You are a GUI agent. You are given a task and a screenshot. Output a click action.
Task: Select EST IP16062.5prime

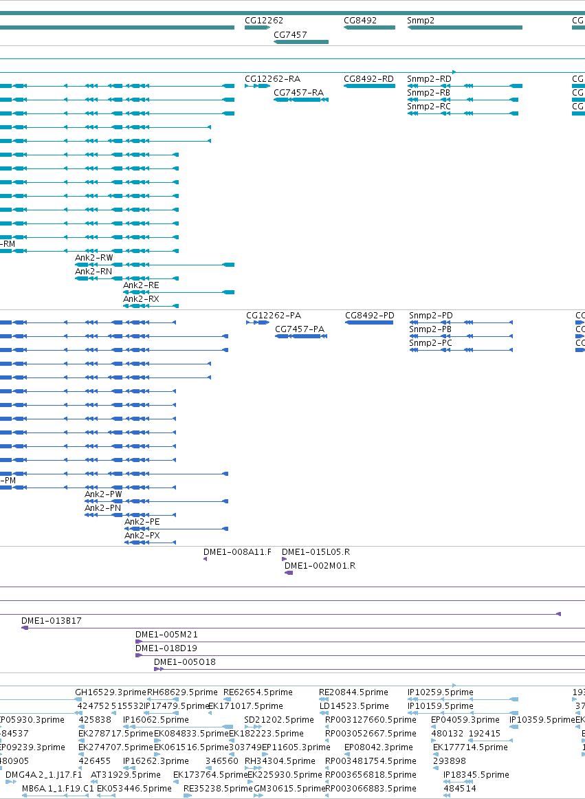(156, 719)
